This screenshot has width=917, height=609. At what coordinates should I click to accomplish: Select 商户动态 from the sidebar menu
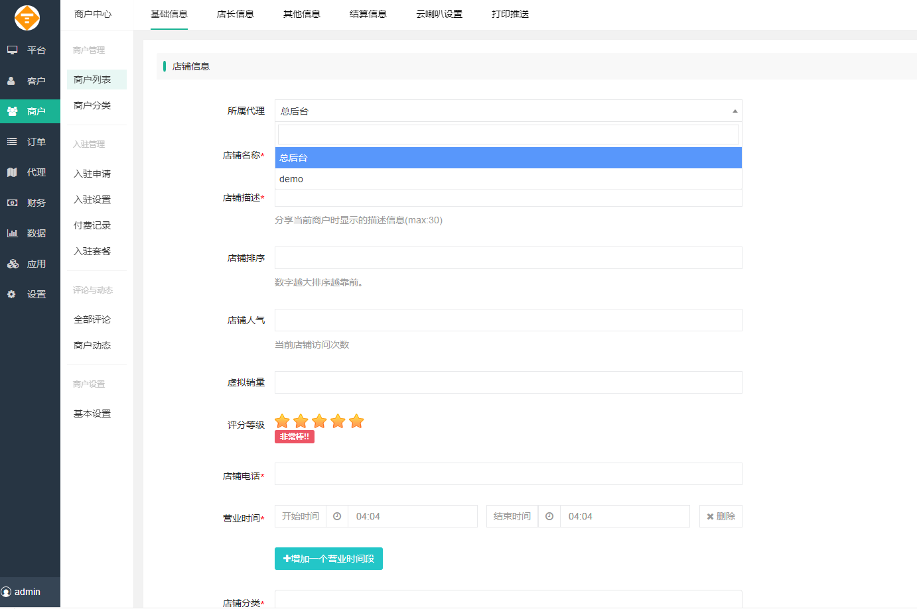[92, 345]
